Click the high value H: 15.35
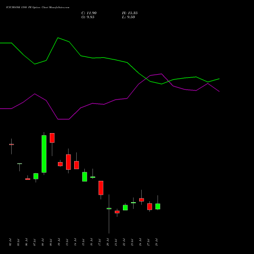This screenshot has width=254, height=254. pos(130,13)
